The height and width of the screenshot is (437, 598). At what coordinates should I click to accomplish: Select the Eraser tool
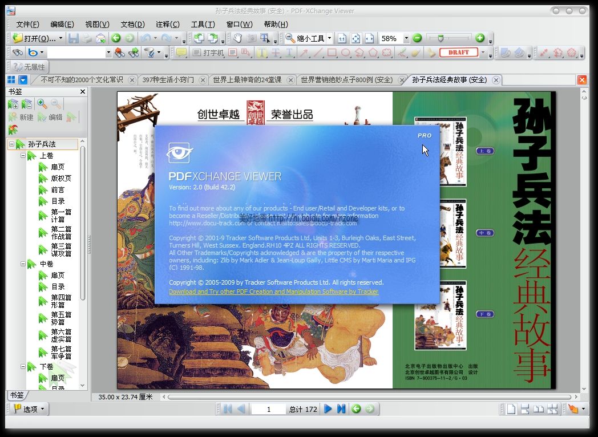[415, 52]
